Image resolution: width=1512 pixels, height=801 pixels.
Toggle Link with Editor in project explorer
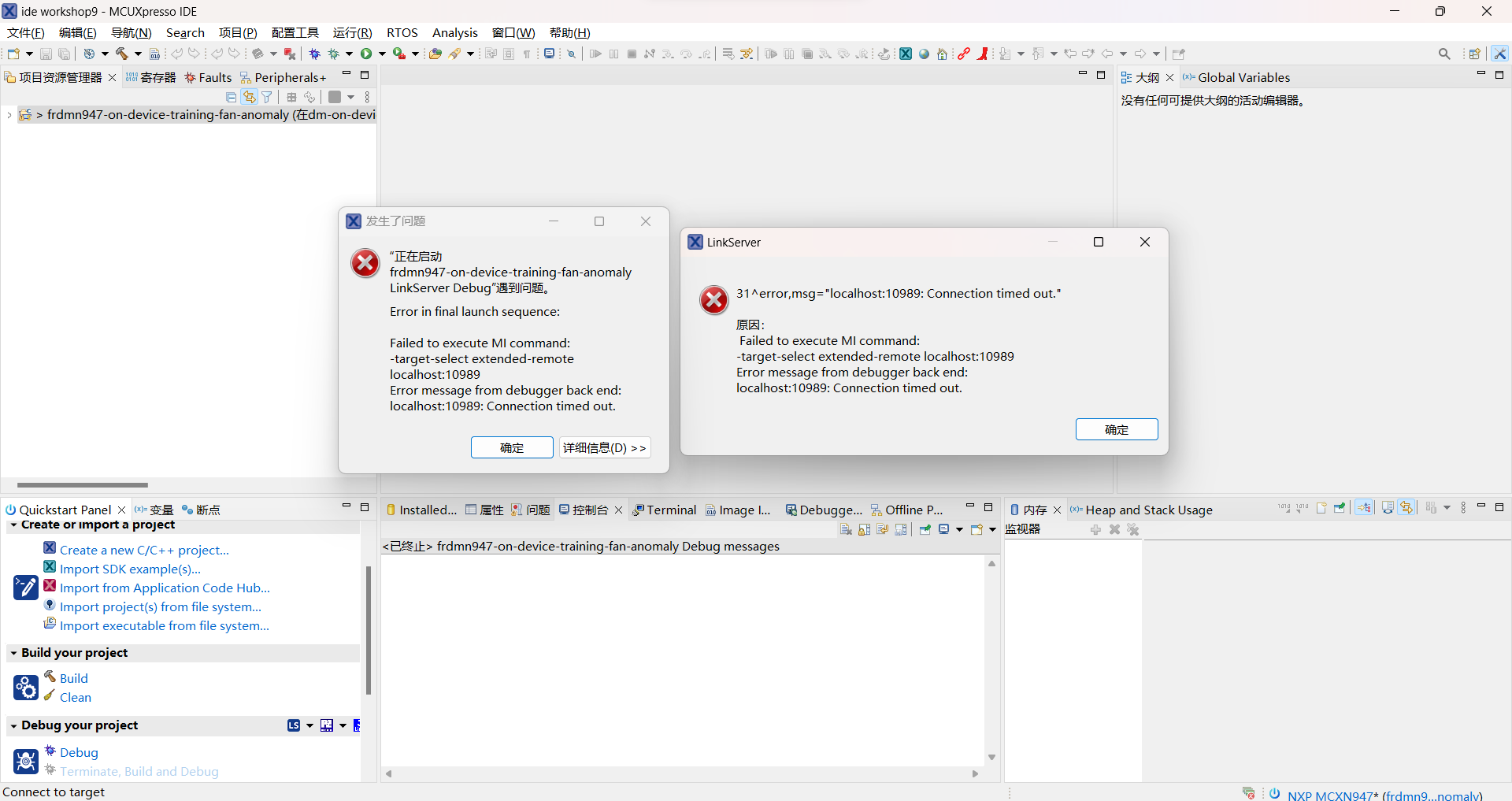(249, 97)
